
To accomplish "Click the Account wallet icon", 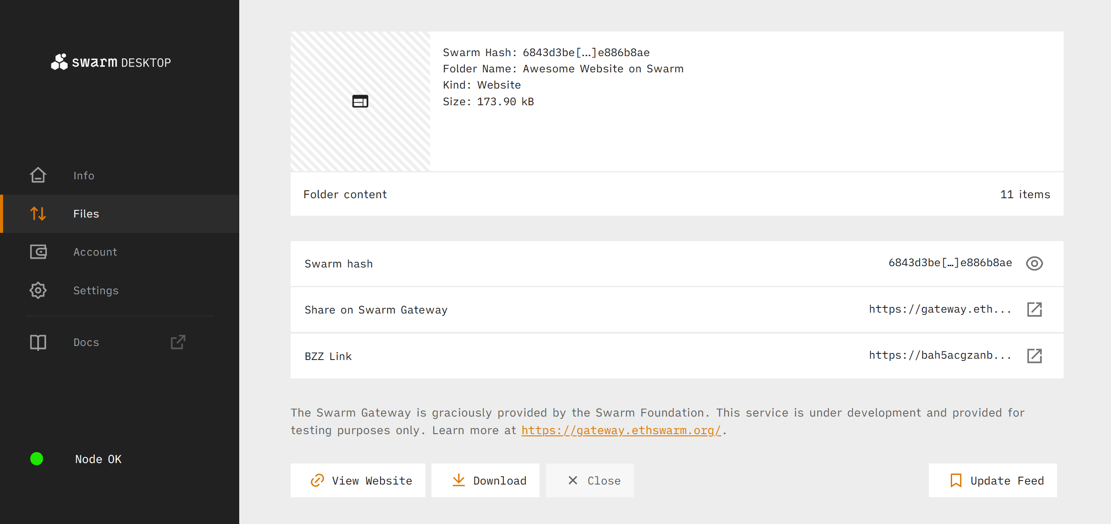I will tap(38, 252).
